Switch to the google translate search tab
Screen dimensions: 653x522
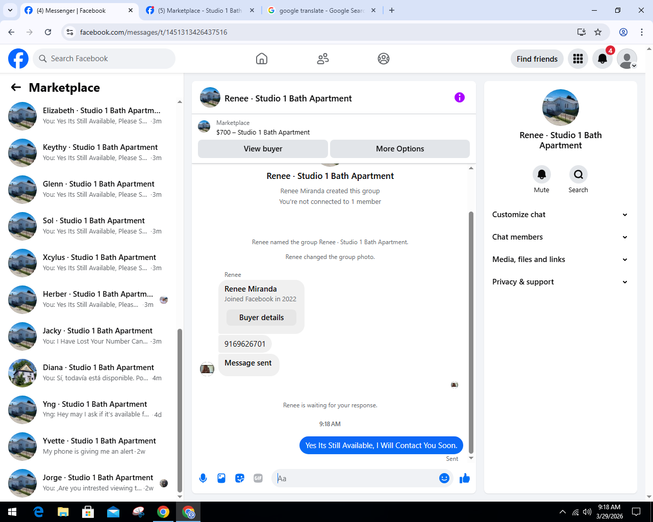click(321, 11)
